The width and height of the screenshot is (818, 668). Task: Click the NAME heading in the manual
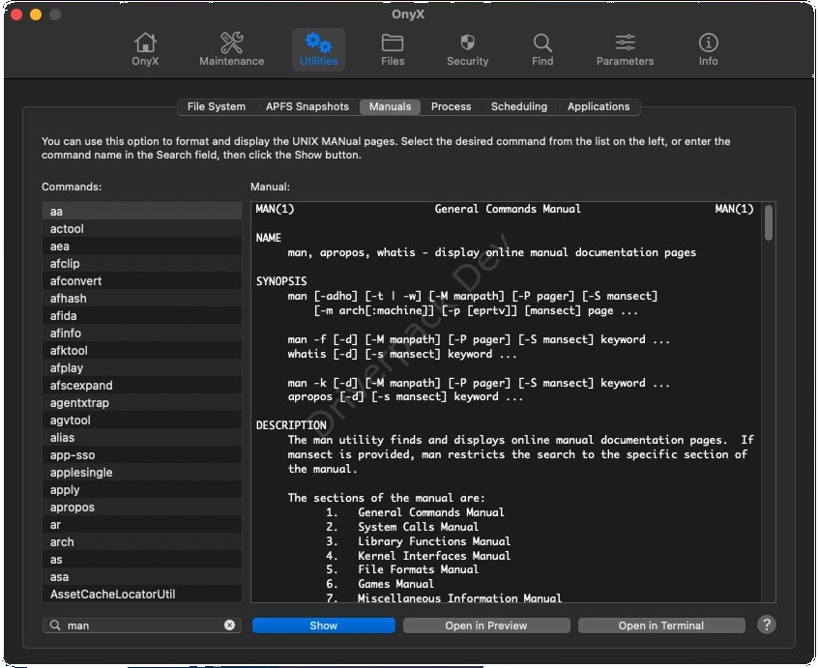pos(269,238)
